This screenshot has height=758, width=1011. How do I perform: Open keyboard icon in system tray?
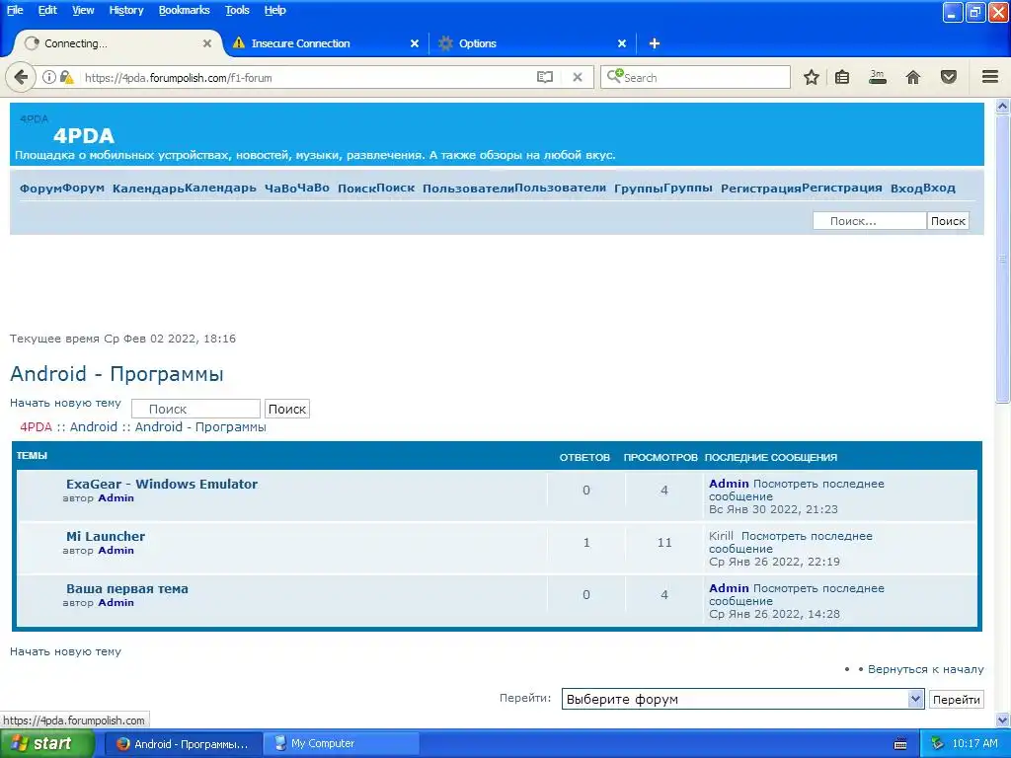tap(900, 744)
